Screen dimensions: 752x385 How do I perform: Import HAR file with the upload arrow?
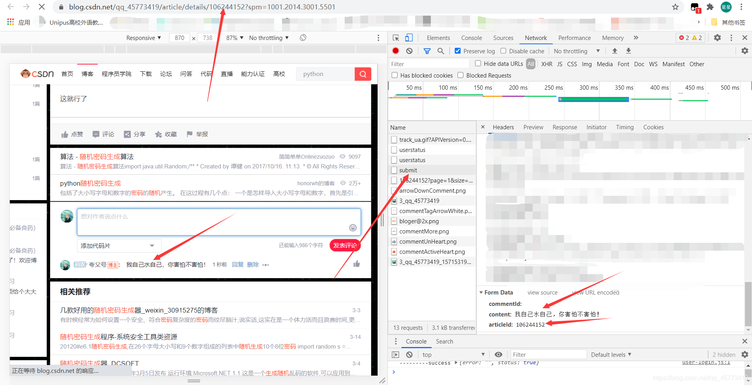click(615, 51)
